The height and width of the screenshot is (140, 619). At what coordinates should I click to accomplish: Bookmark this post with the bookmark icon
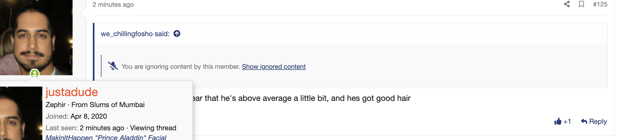581,4
